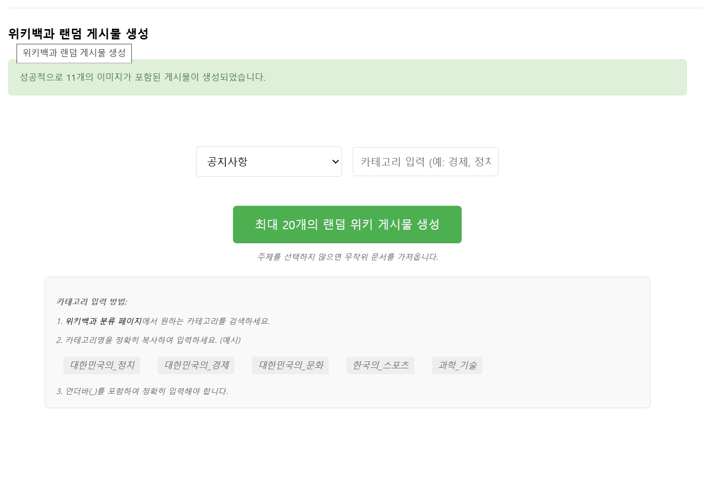Screen dimensions: 702x488
Task: Click the 대한민국의_문화 example tag
Action: tap(290, 365)
